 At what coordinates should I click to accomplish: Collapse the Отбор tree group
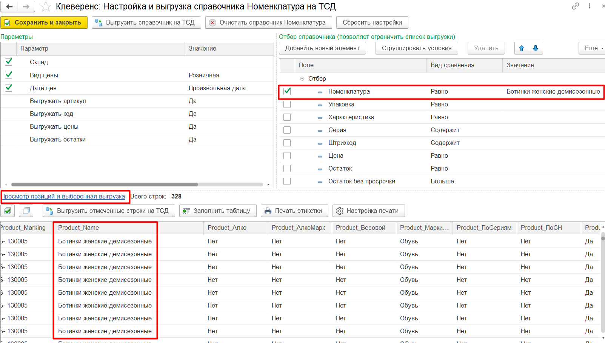302,78
